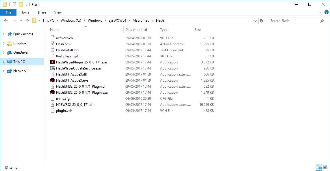Expand the Dropbox tree node
330x171 pixels.
pyautogui.click(x=3, y=43)
